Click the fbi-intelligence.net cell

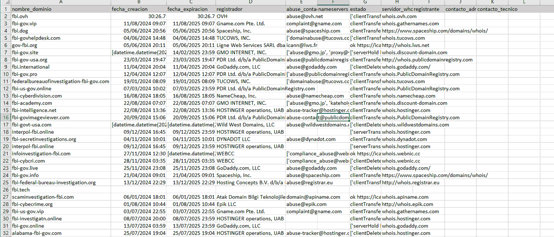pyautogui.click(x=60, y=110)
